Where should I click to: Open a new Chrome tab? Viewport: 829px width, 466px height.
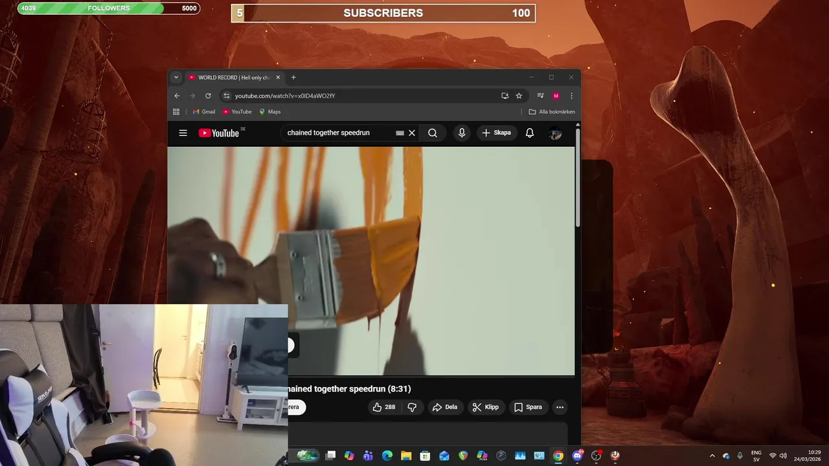(x=293, y=78)
